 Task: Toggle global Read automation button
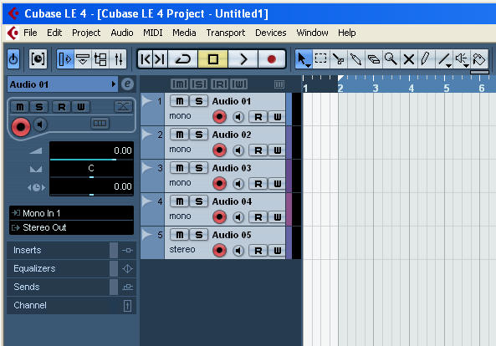pos(219,84)
